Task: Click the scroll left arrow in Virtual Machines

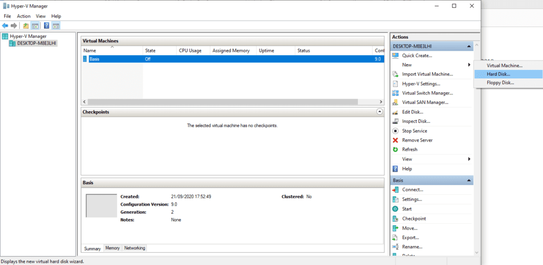Action: point(84,102)
